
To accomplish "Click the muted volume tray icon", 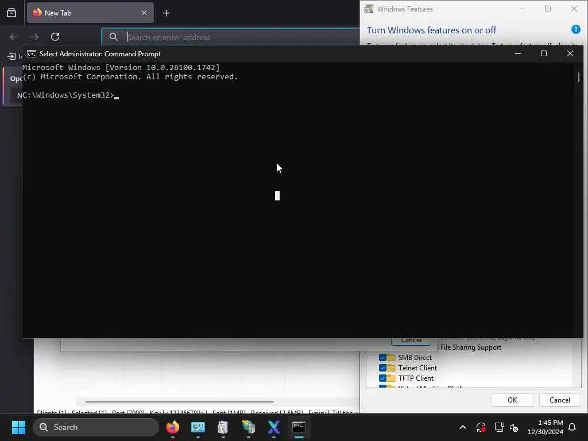I will (514, 427).
